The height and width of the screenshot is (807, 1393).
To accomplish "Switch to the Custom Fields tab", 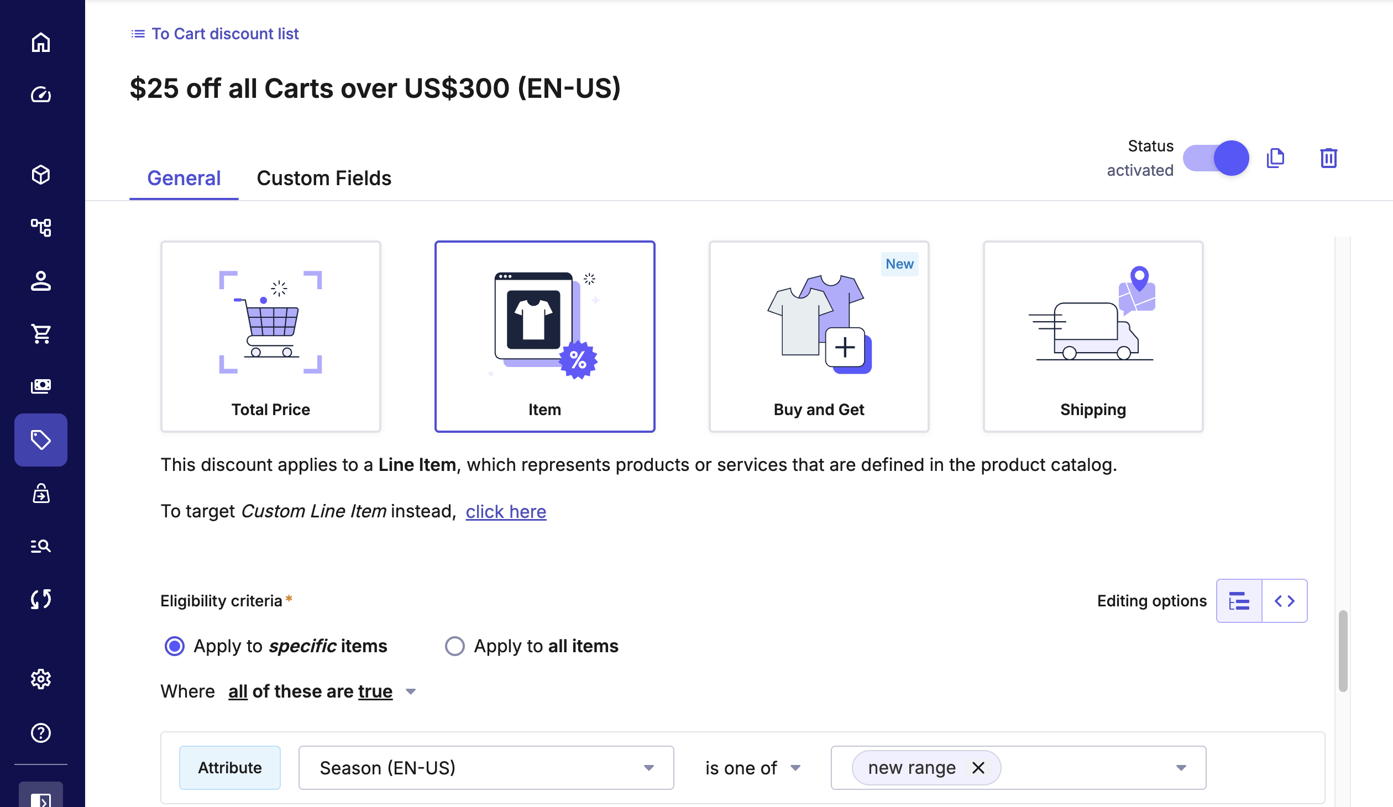I will [324, 178].
